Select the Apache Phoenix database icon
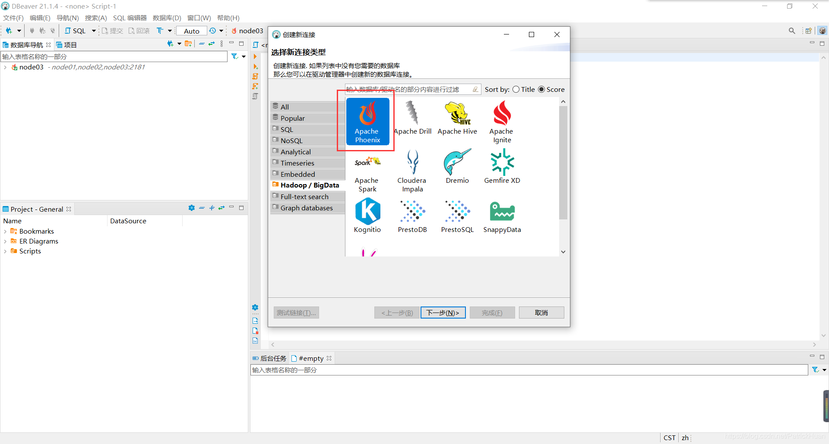Viewport: 829px width, 444px height. [367, 122]
